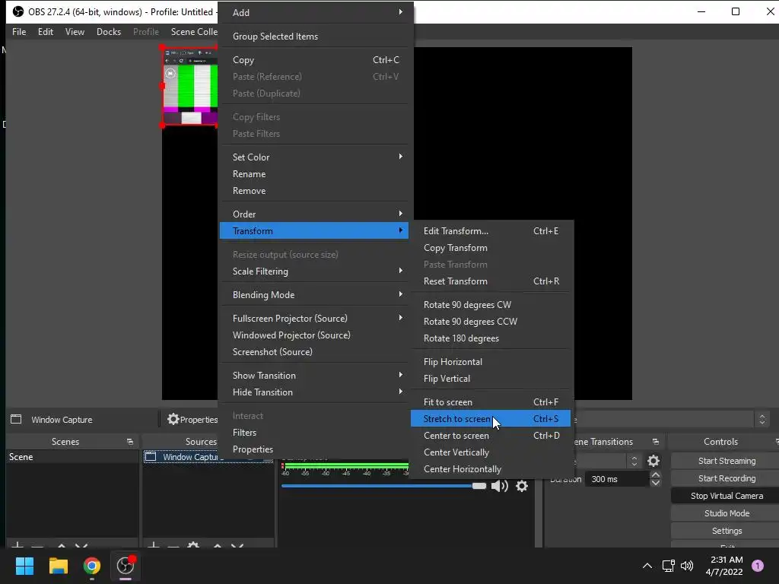Screen dimensions: 779x584
Task: Select Flip Horizontal
Action: tap(491, 361)
